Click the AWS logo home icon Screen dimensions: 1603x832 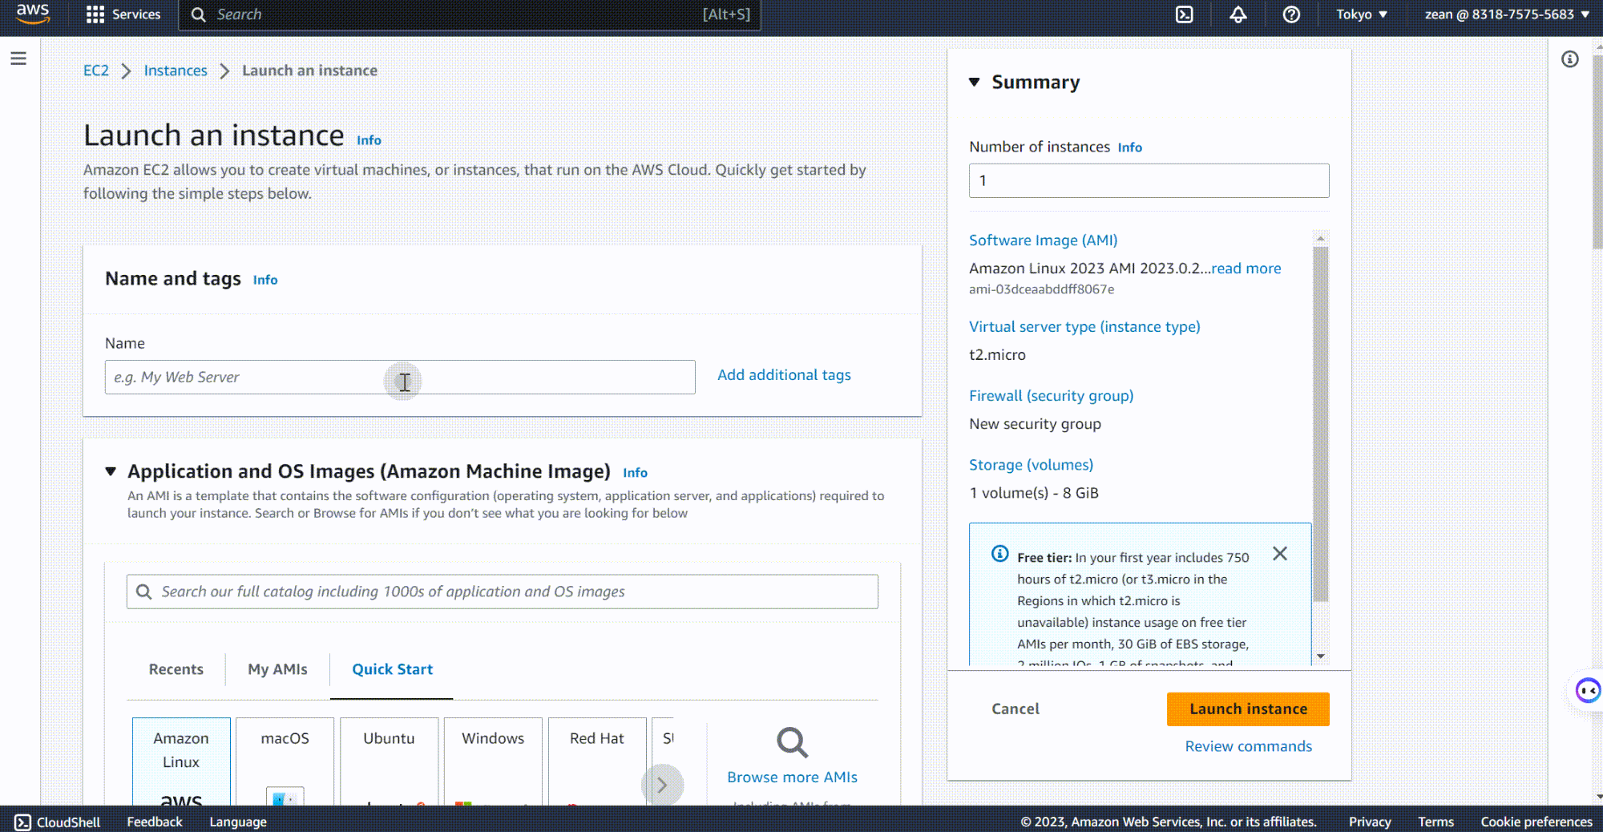point(33,14)
